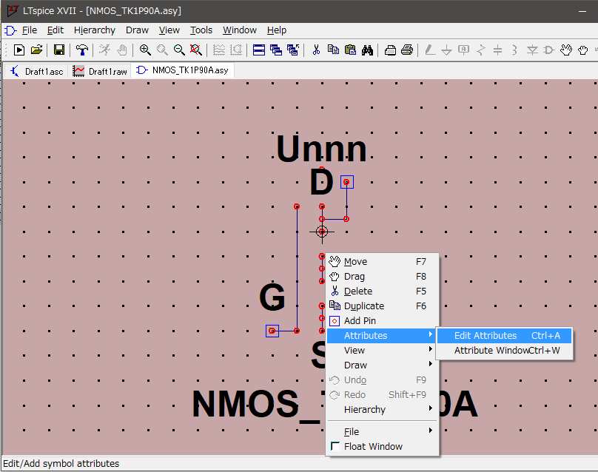The image size is (598, 472).
Task: Click the Print printer icon
Action: [x=407, y=50]
